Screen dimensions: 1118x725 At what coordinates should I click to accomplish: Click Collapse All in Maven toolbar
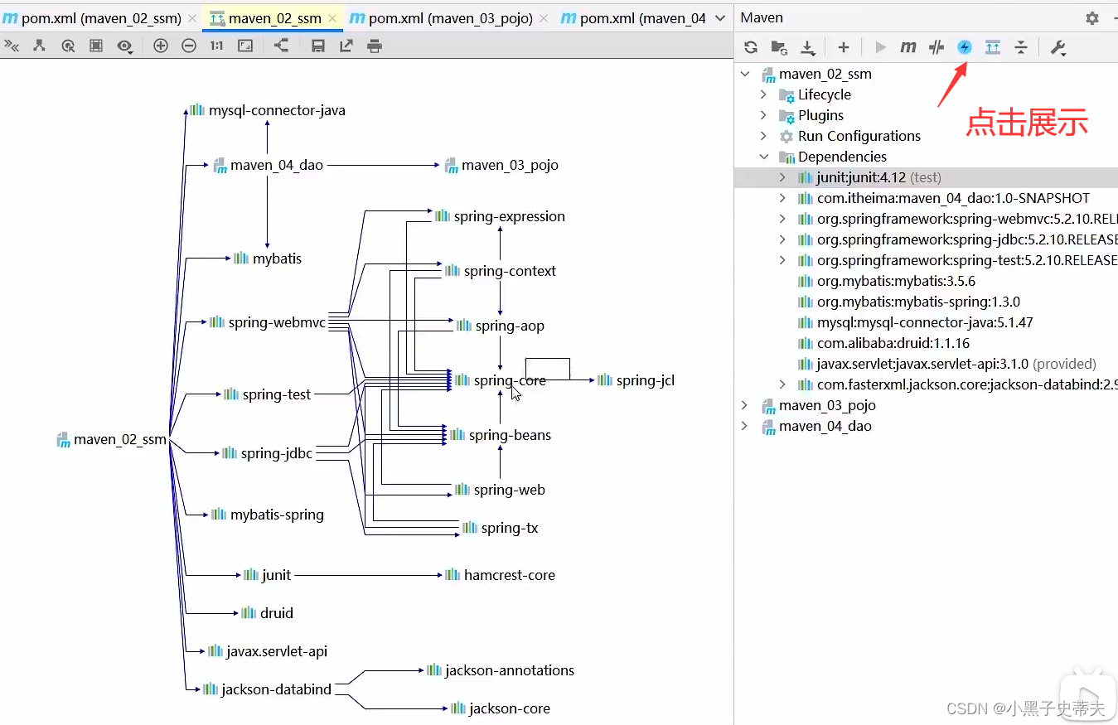point(1021,47)
